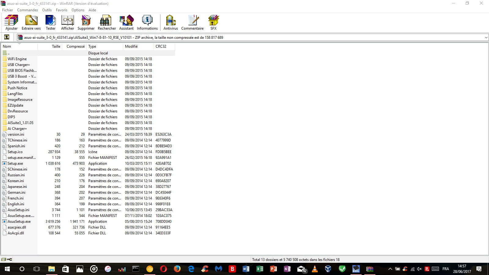Viewport: 489px width, 275px height.
Task: Sort by the Taille column header
Action: tap(50, 46)
